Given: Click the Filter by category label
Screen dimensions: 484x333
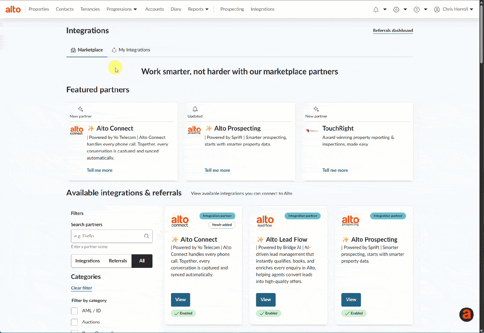Looking at the screenshot, I should pos(89,300).
